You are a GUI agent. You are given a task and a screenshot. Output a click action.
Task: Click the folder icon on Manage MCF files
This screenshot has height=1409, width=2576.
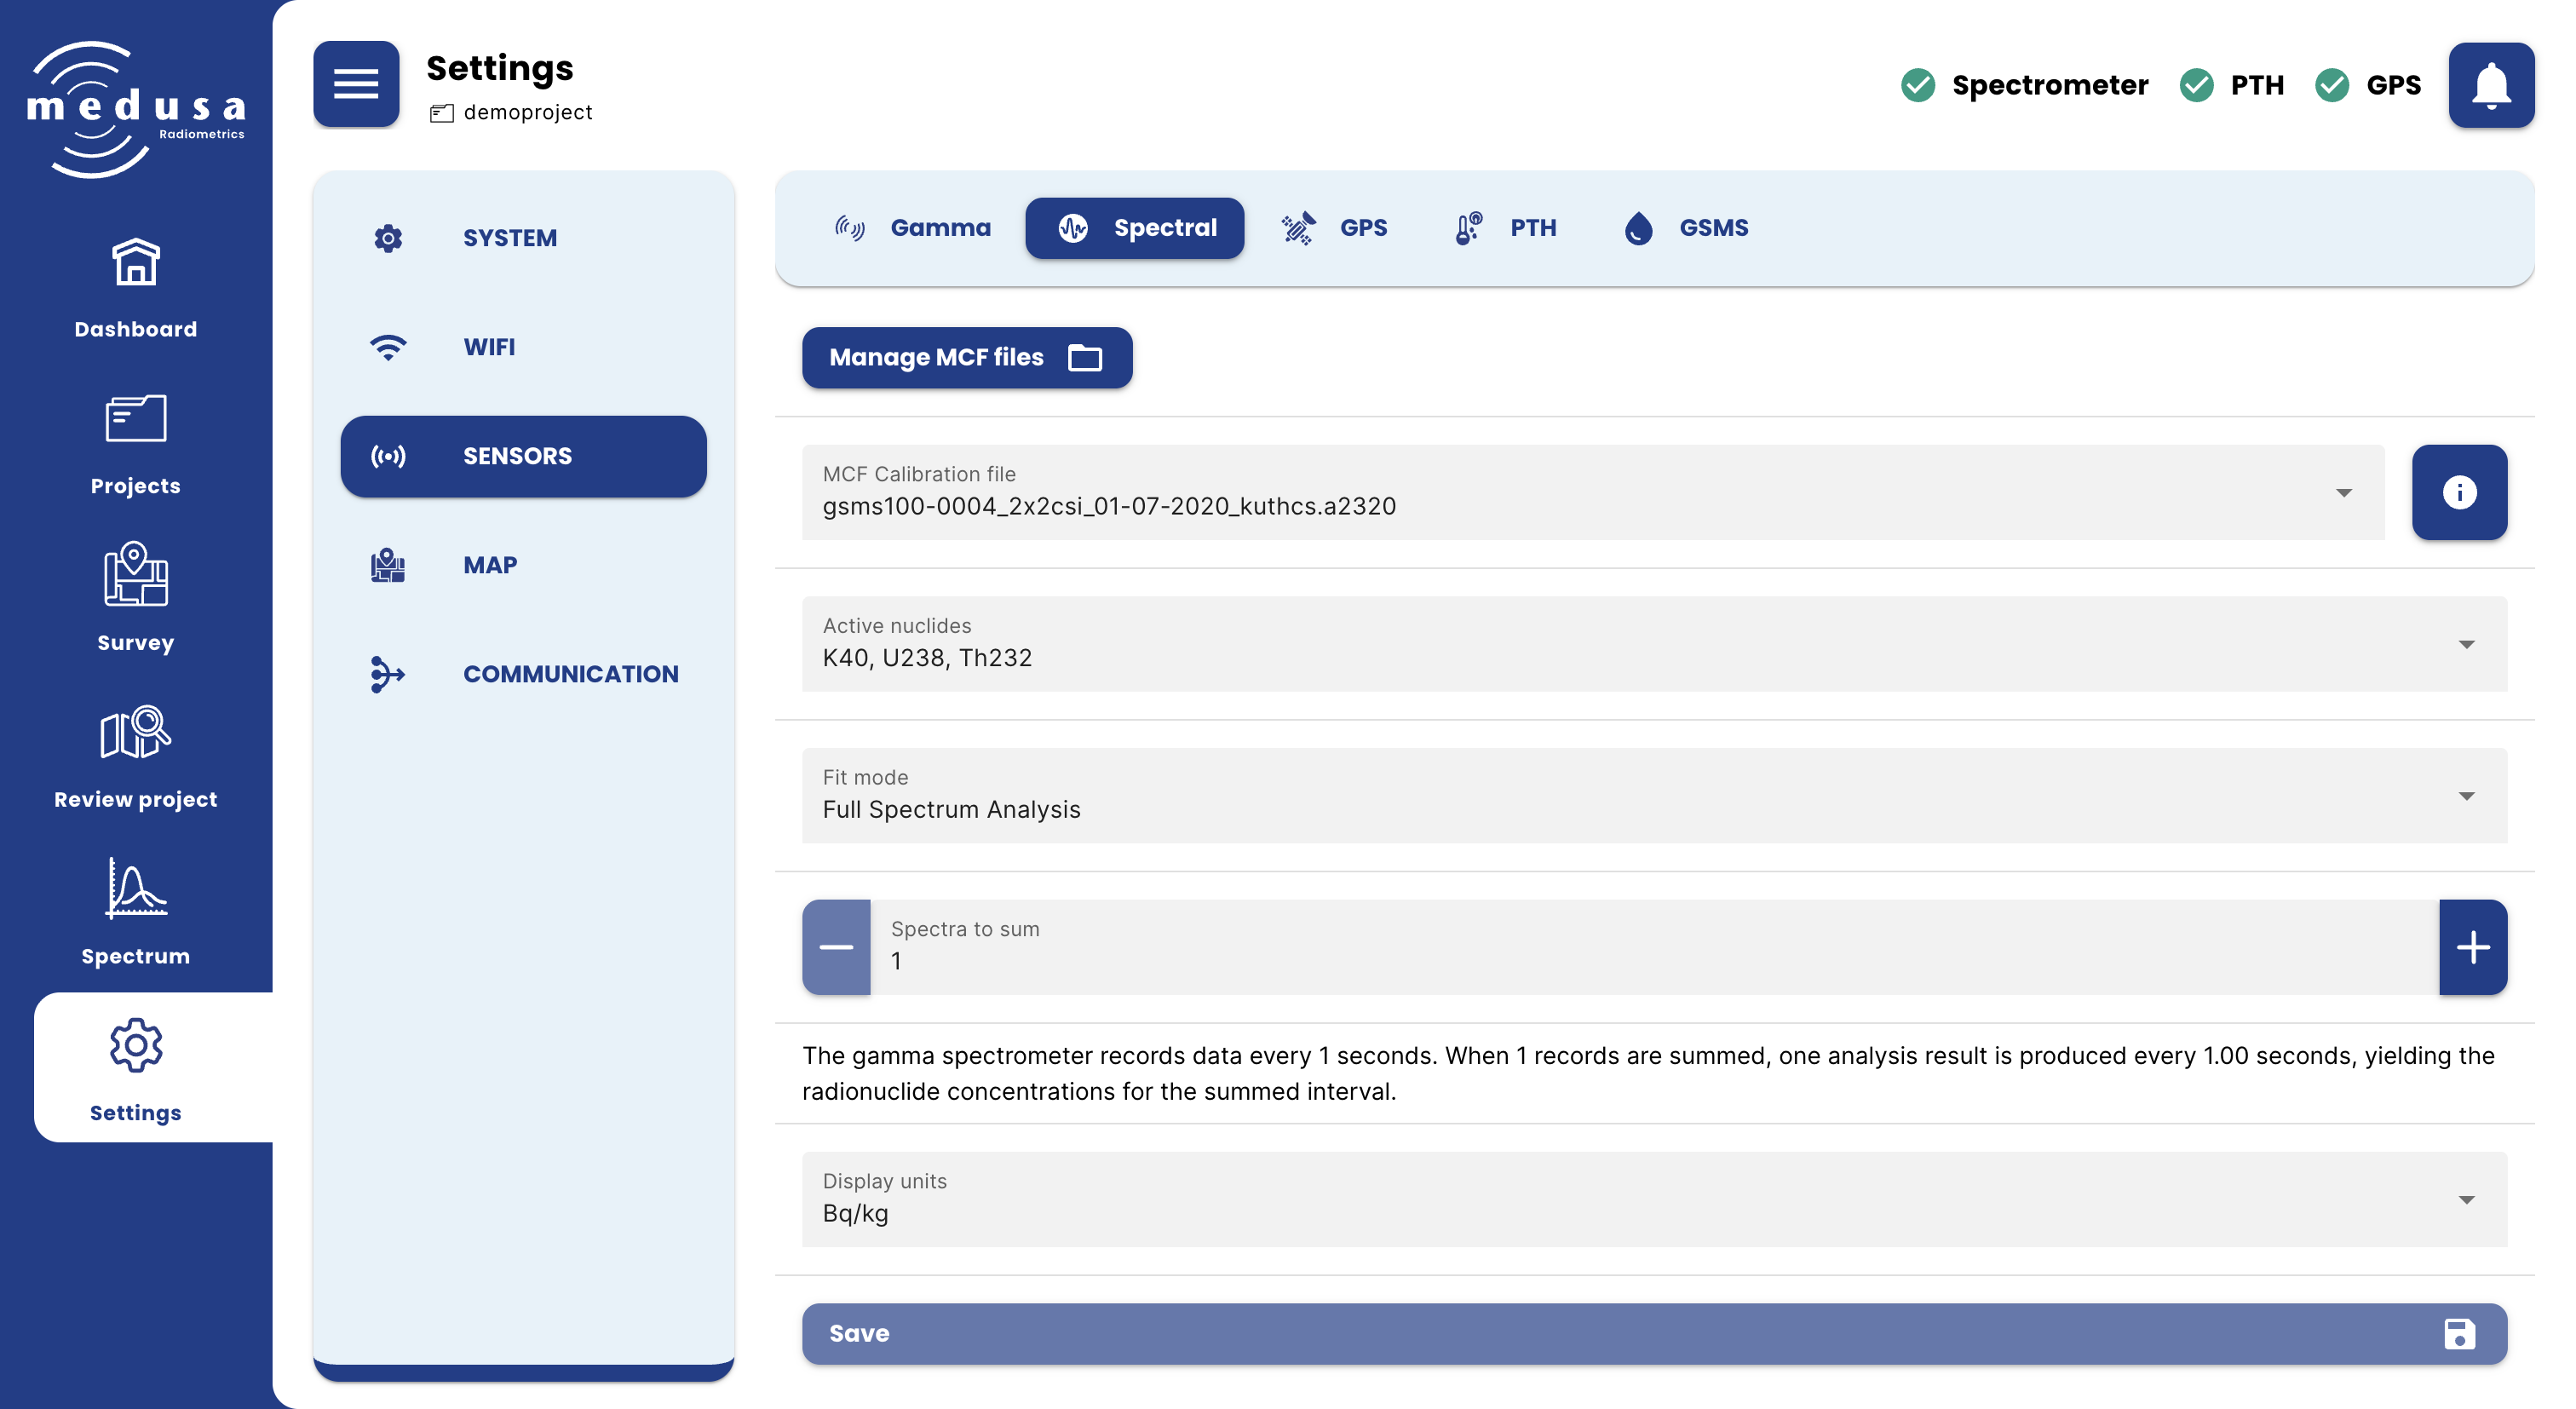pos(1085,357)
